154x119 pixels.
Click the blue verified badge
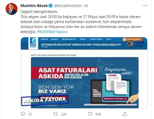(x=51, y=6)
